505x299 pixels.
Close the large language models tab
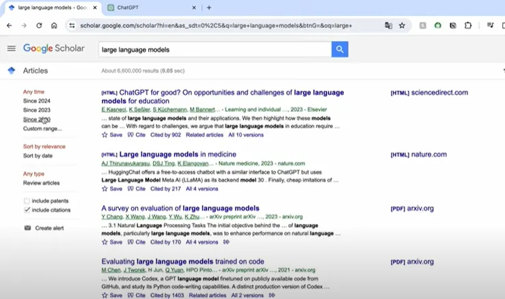tap(95, 8)
